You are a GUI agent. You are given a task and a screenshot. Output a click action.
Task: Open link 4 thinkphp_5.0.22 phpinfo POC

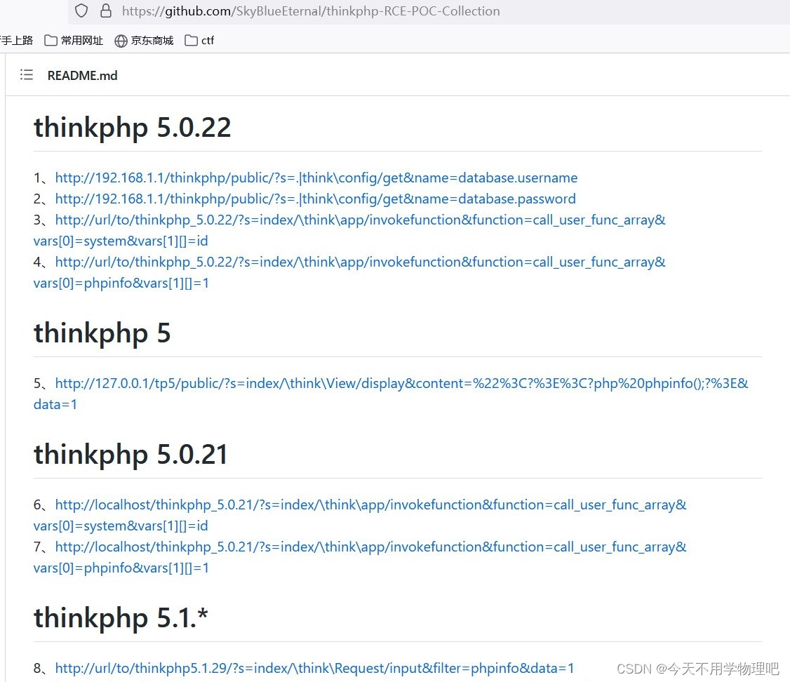(360, 262)
